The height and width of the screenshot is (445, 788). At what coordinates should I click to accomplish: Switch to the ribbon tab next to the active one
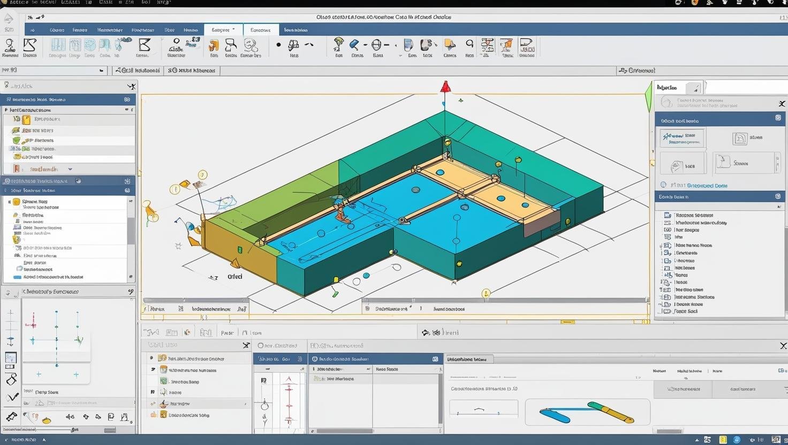pyautogui.click(x=261, y=30)
